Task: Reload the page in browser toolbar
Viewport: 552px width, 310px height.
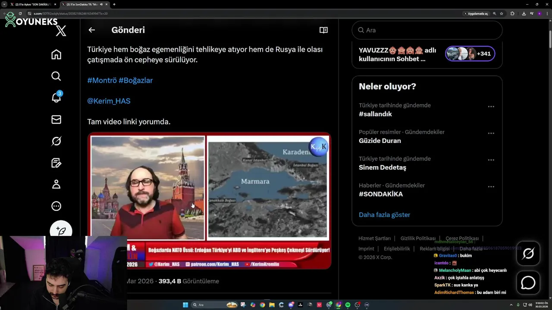Action: coord(20,13)
